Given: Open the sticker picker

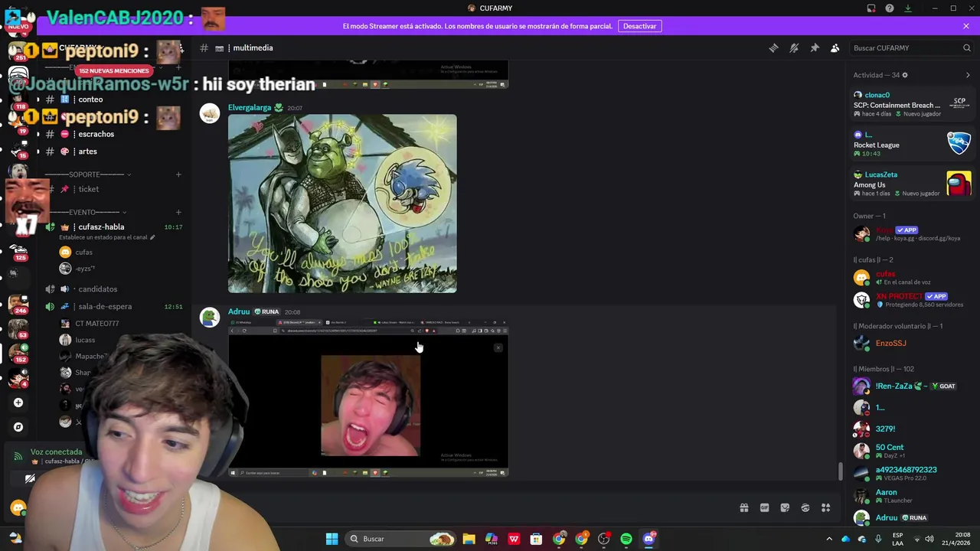Looking at the screenshot, I should [785, 507].
